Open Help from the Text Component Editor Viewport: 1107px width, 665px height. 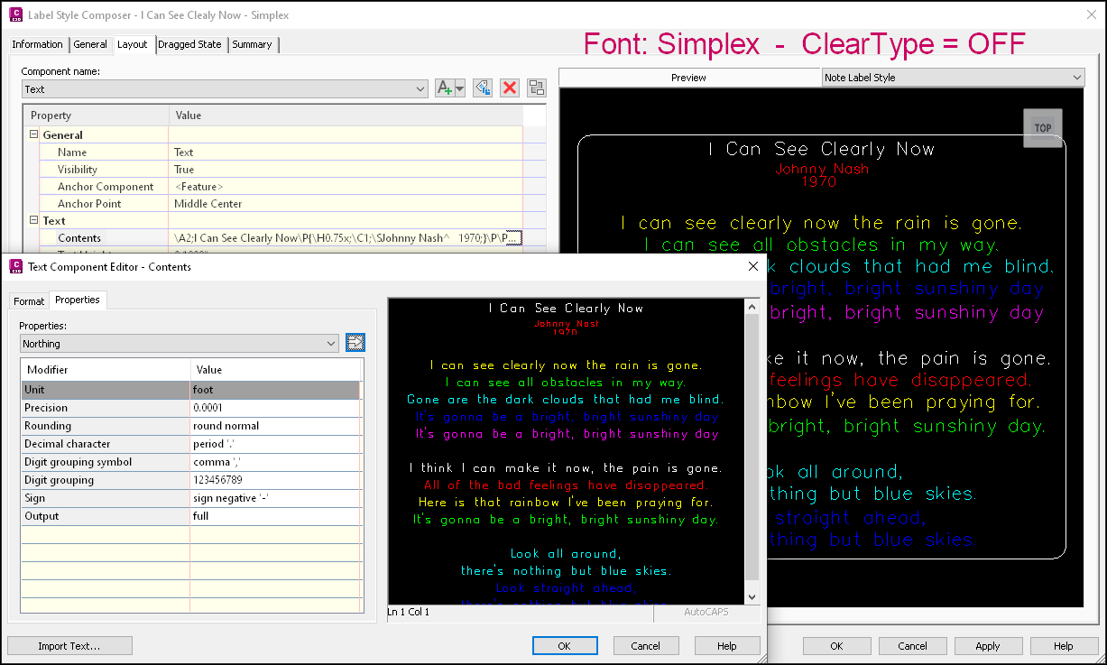727,645
